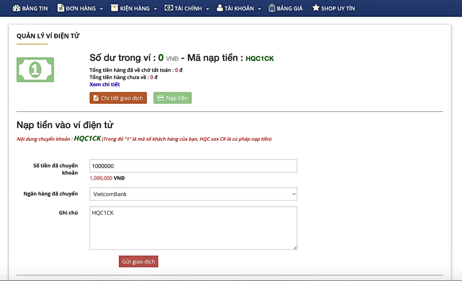The width and height of the screenshot is (462, 281).
Task: Click the dashboard palette icon beside Bảng Tin
Action: pyautogui.click(x=16, y=8)
